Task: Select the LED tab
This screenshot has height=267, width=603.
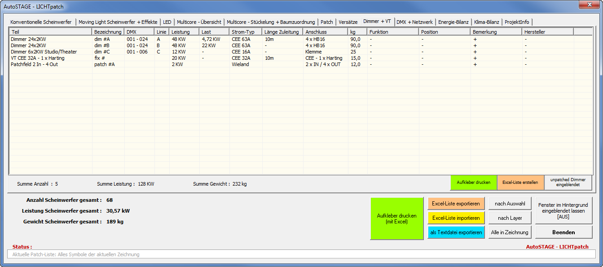Action: click(x=167, y=22)
